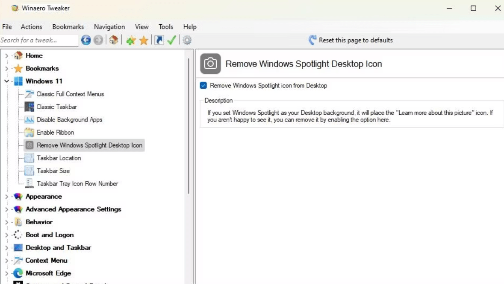
Task: Click in the Search for a tweak field
Action: (39, 40)
